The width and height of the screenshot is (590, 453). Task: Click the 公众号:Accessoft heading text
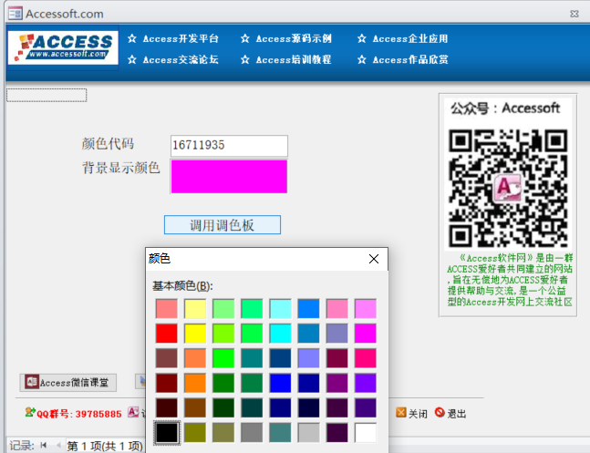click(x=505, y=108)
